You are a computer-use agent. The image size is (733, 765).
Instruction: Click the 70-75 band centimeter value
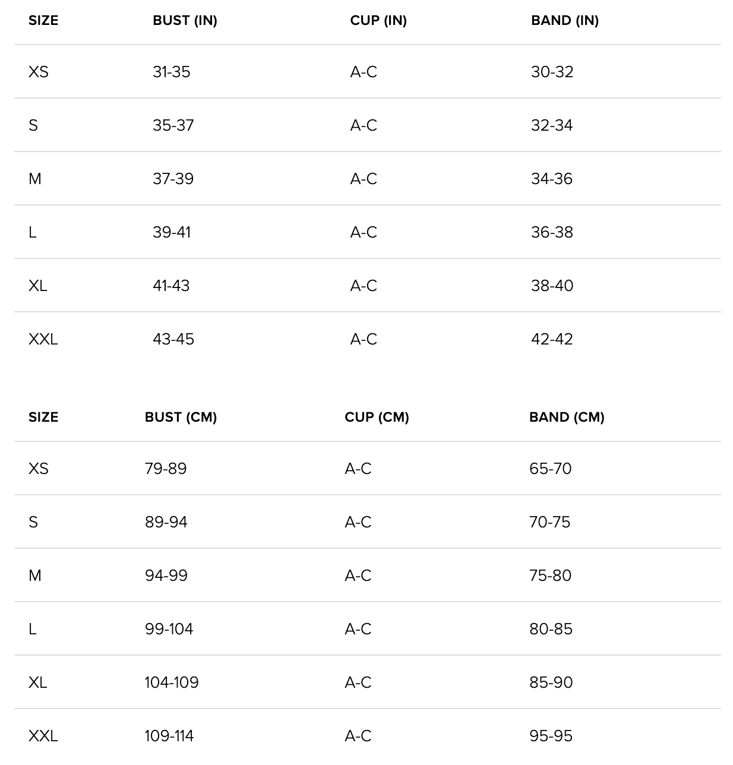549,522
